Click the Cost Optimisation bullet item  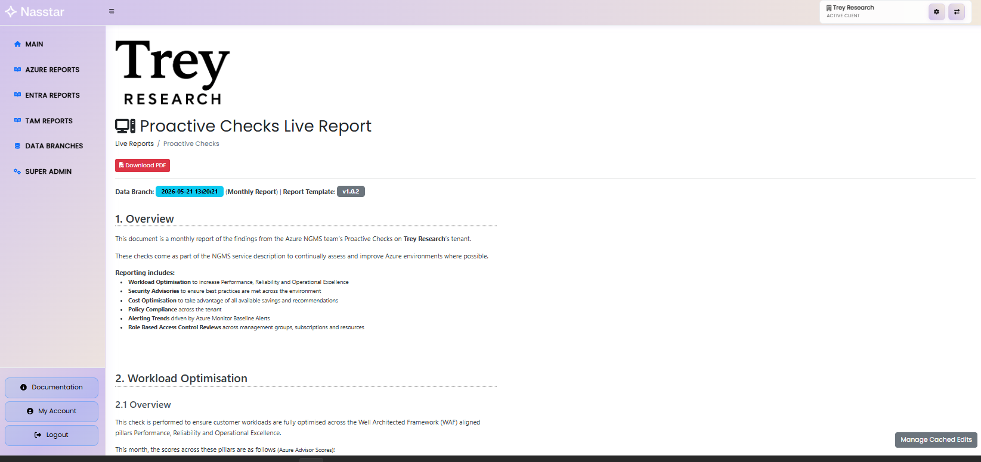click(233, 301)
